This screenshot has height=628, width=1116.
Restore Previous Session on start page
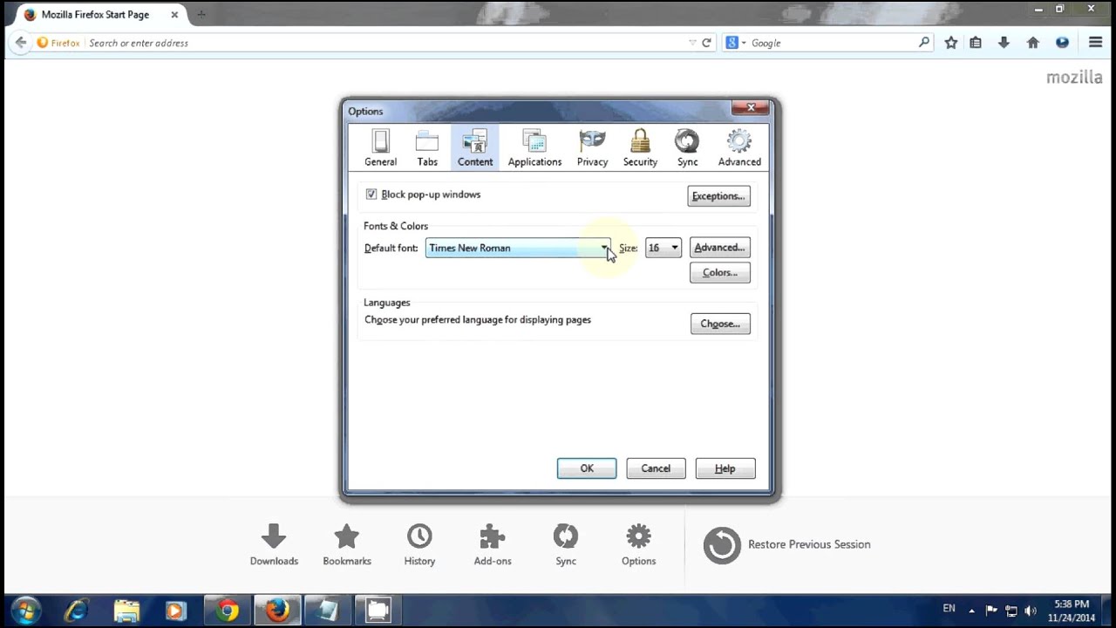[x=786, y=544]
